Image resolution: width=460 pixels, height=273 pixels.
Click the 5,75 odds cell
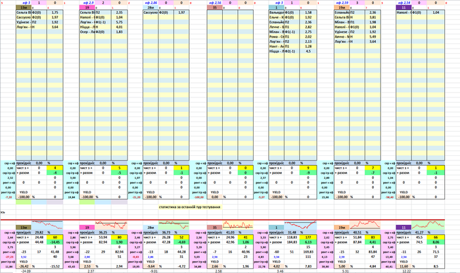click(119, 22)
